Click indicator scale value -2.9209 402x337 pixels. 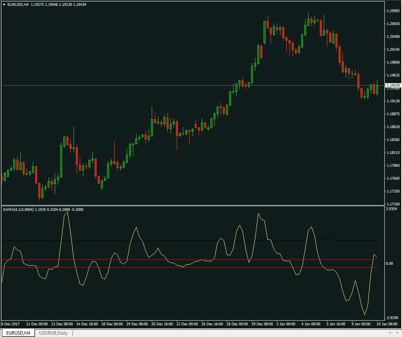pos(392,317)
